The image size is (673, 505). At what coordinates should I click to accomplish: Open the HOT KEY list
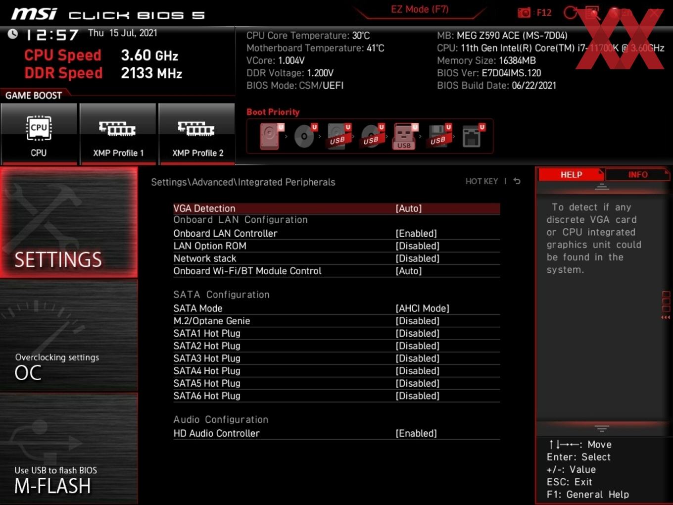click(x=481, y=181)
